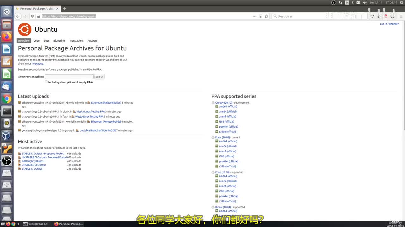Click the Ubuntu logo on the page
405x227 pixels.
25,29
